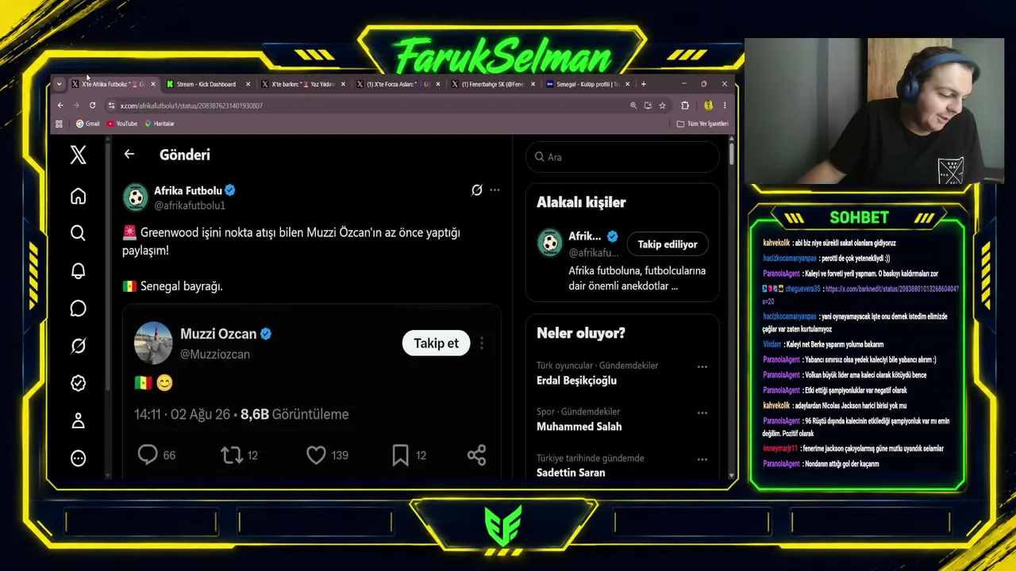Image resolution: width=1016 pixels, height=571 pixels.
Task: Open more options on Afrika Futbolu's post
Action: coord(495,190)
